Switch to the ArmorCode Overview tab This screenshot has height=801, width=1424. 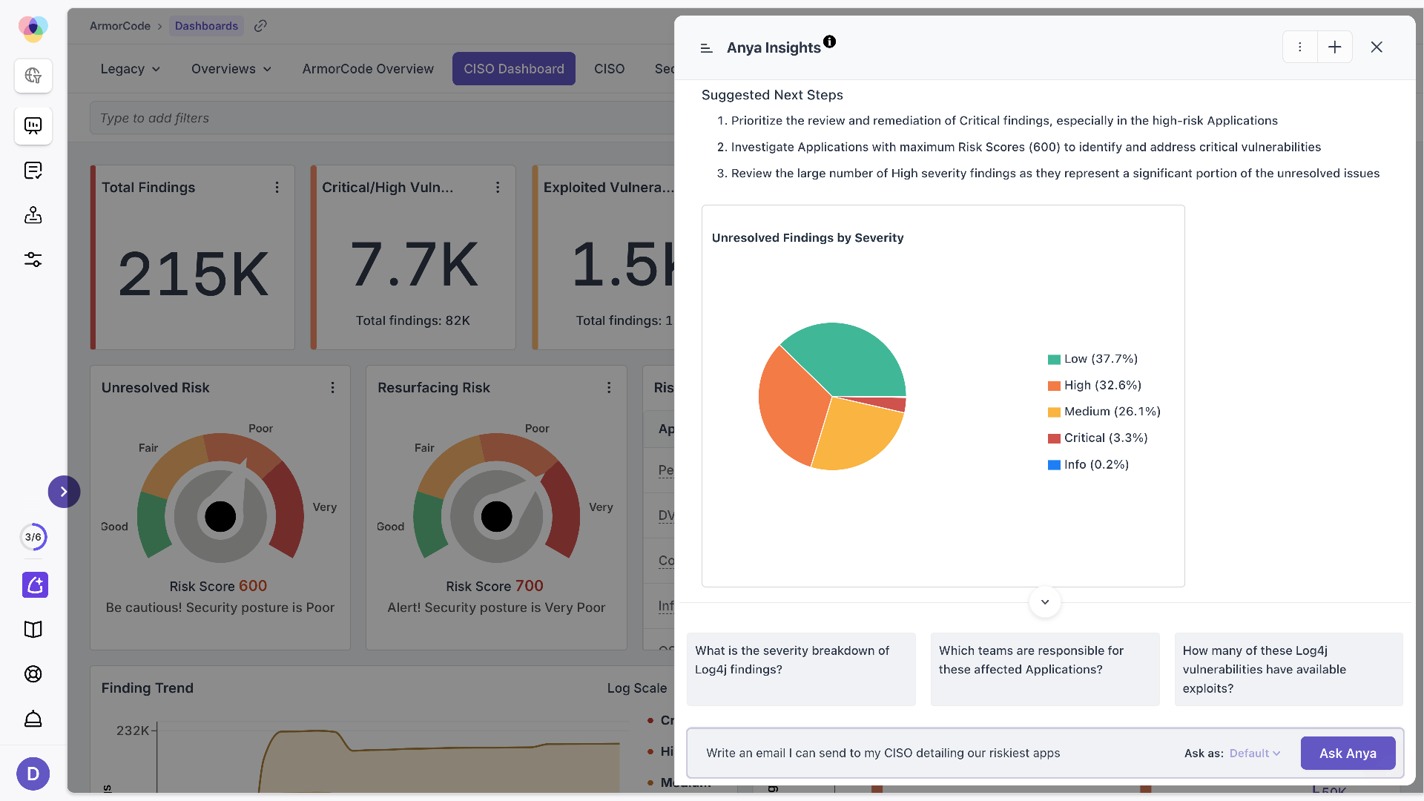[368, 69]
